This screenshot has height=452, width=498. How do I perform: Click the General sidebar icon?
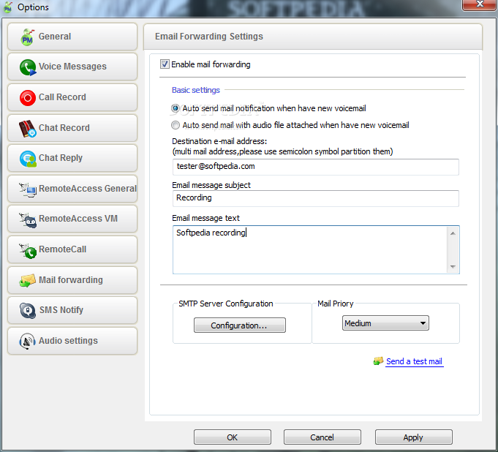(x=27, y=37)
